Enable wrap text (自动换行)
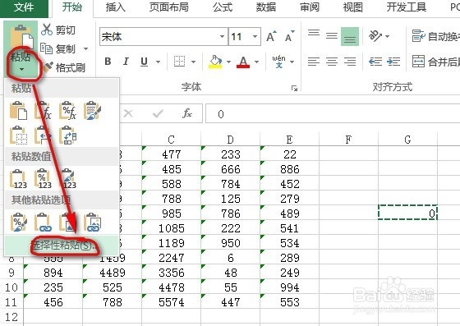The width and height of the screenshot is (460, 326). click(435, 36)
